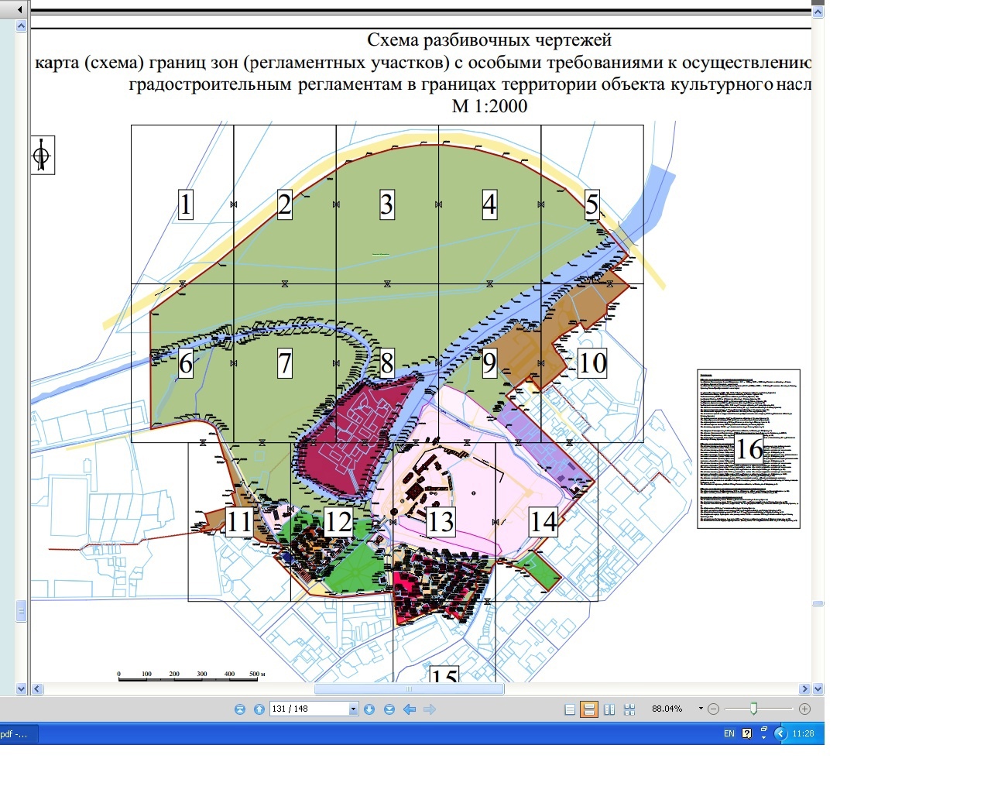Switch input language via EN indicator

coord(729,733)
